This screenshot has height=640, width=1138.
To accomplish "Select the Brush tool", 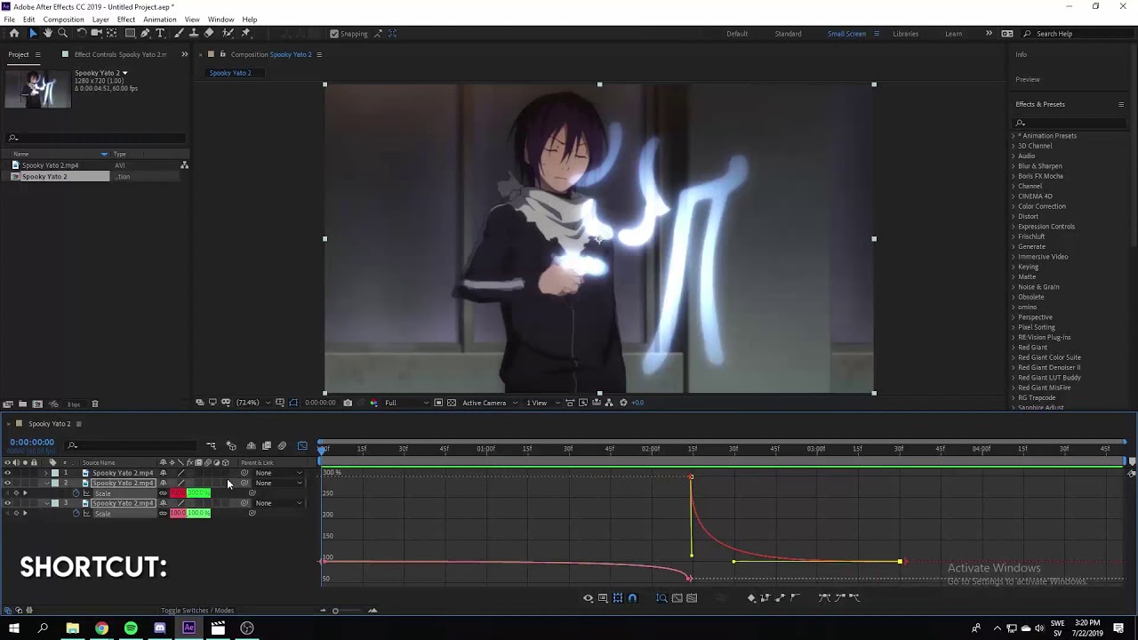I will (179, 33).
